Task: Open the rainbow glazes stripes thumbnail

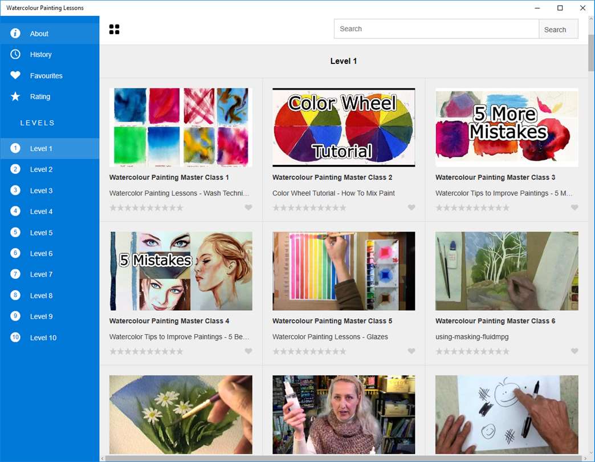Action: (344, 271)
